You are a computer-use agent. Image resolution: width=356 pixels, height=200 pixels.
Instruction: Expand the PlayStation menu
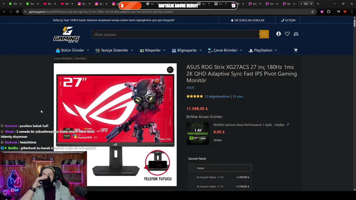pos(263,50)
